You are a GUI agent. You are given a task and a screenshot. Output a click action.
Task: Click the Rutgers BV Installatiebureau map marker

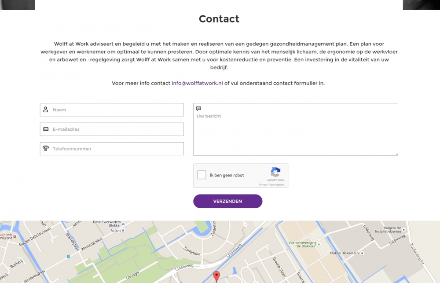tap(403, 230)
